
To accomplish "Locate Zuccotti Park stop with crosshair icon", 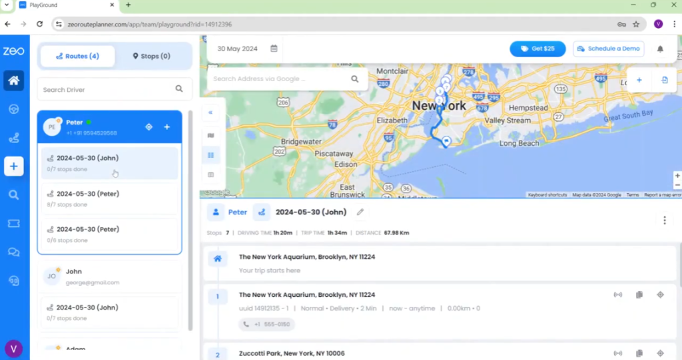I will tap(660, 353).
